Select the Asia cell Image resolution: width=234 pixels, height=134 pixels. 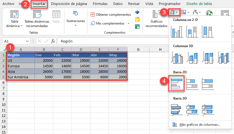21,71
